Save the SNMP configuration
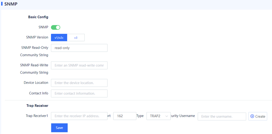272x134 pixels. pyautogui.click(x=59, y=128)
